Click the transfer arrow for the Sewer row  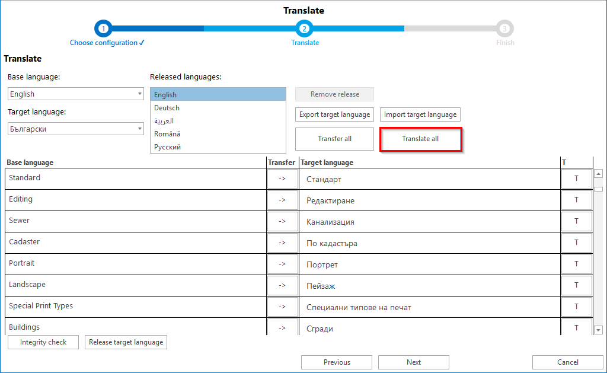(x=282, y=221)
